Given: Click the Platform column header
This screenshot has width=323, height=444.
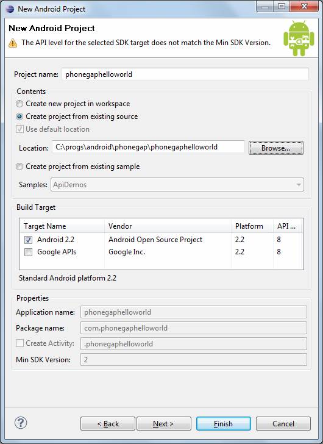Looking at the screenshot, I should (x=252, y=226).
